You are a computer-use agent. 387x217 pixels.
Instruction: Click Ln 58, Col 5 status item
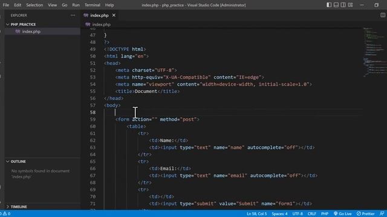tap(256, 213)
